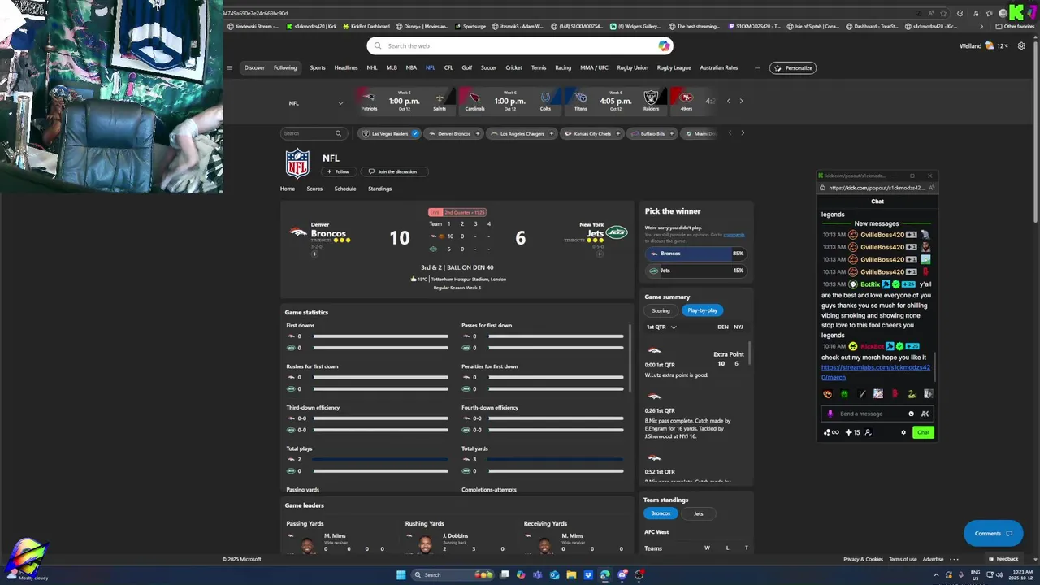Screen dimensions: 1040x585
Task: Click the microphone icon in the chat input
Action: click(830, 414)
